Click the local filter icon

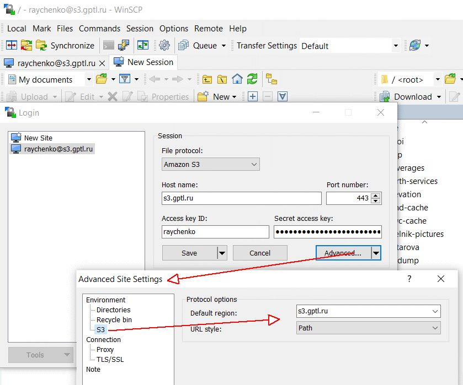pos(125,79)
